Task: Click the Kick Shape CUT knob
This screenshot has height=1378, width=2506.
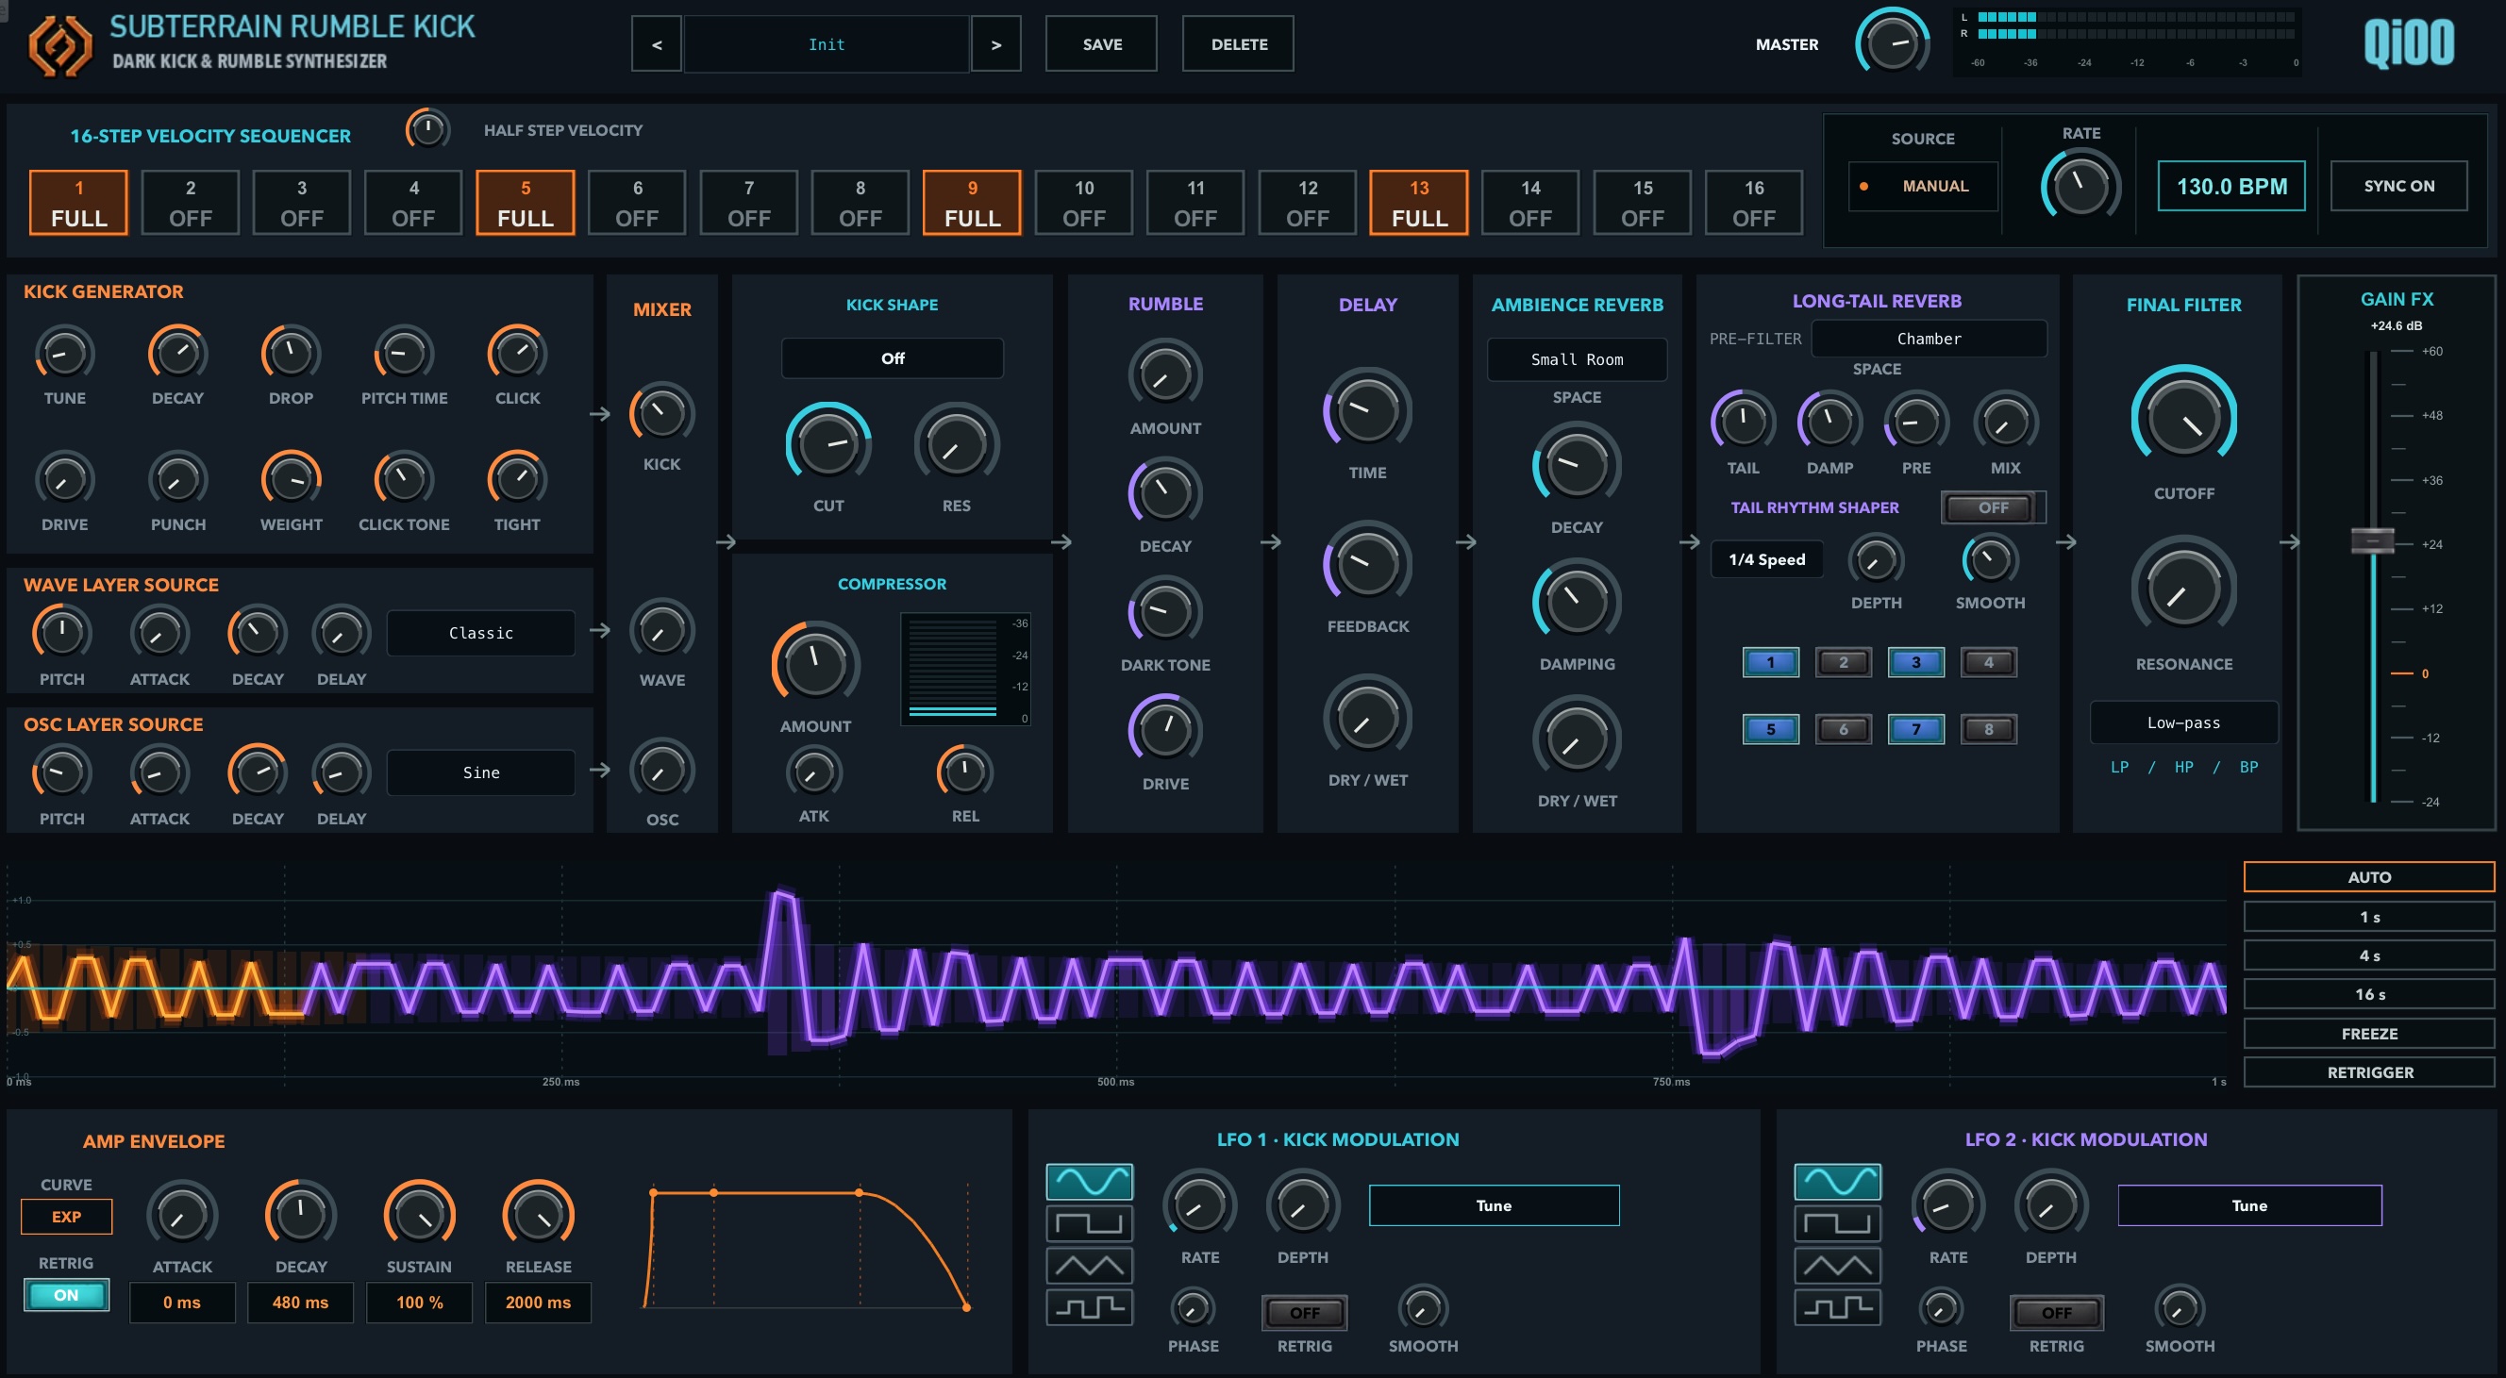Action: [827, 444]
